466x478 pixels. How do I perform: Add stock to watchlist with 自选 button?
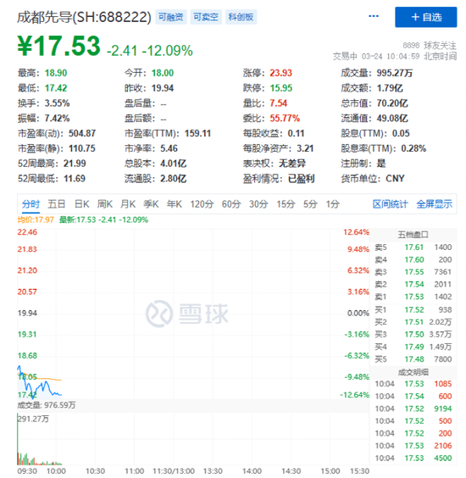pos(426,17)
